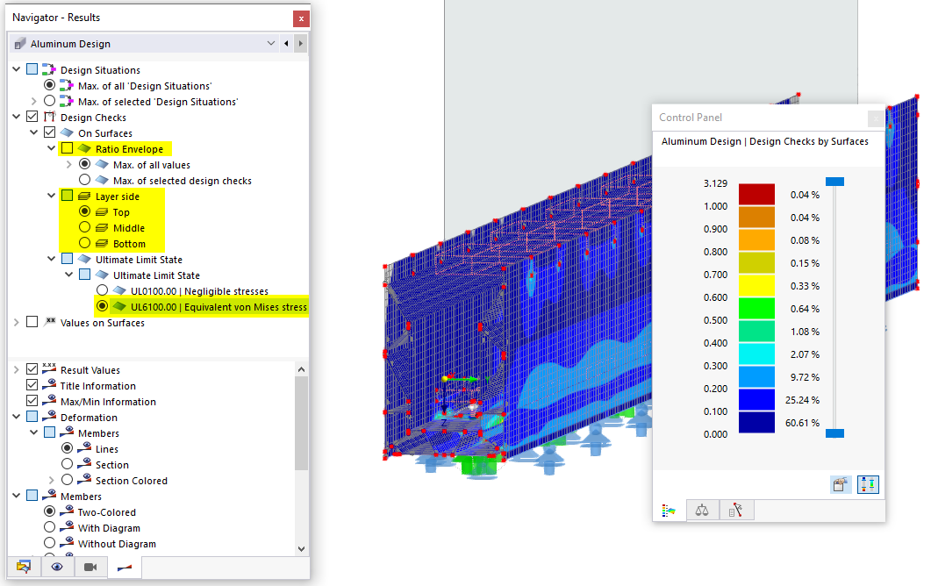Click the lower navigator scrollbar down arrow

[301, 548]
